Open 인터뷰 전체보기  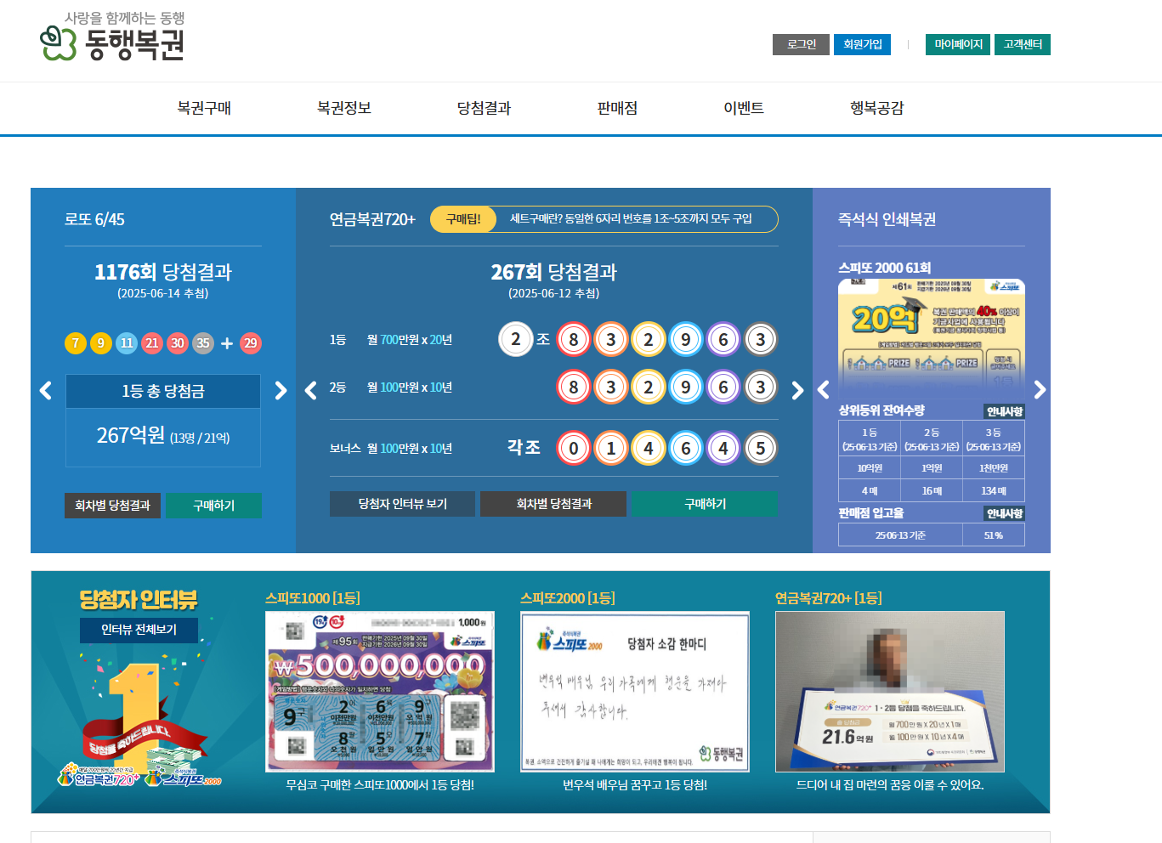[x=139, y=630]
